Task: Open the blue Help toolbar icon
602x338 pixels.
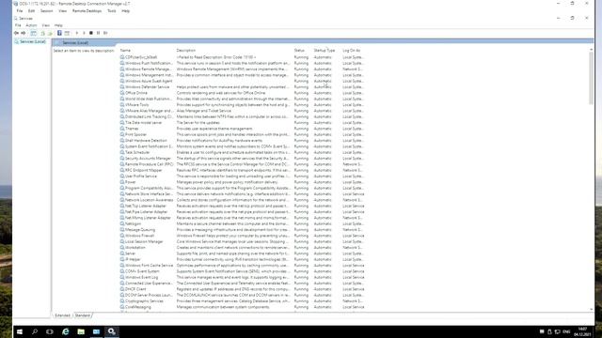Action: 59,33
